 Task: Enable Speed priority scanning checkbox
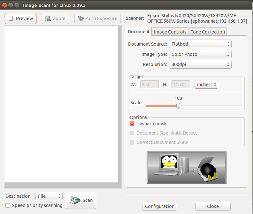[x=8, y=205]
